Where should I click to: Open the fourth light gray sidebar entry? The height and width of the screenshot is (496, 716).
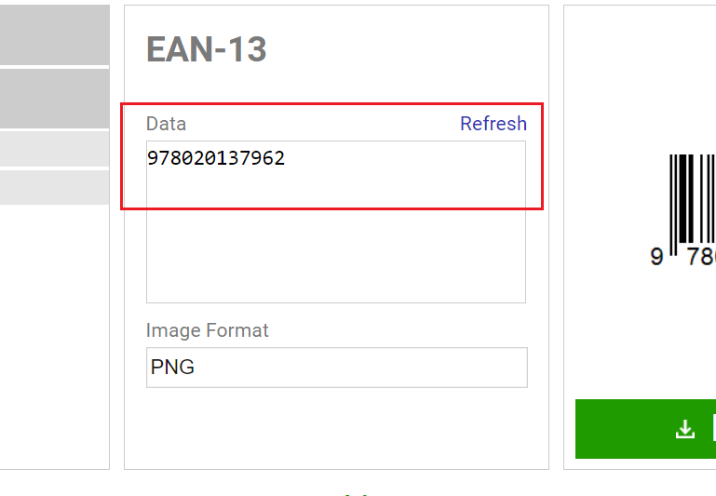click(x=54, y=187)
